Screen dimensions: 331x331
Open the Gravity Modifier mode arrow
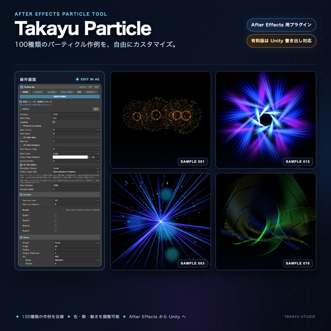coord(98,161)
